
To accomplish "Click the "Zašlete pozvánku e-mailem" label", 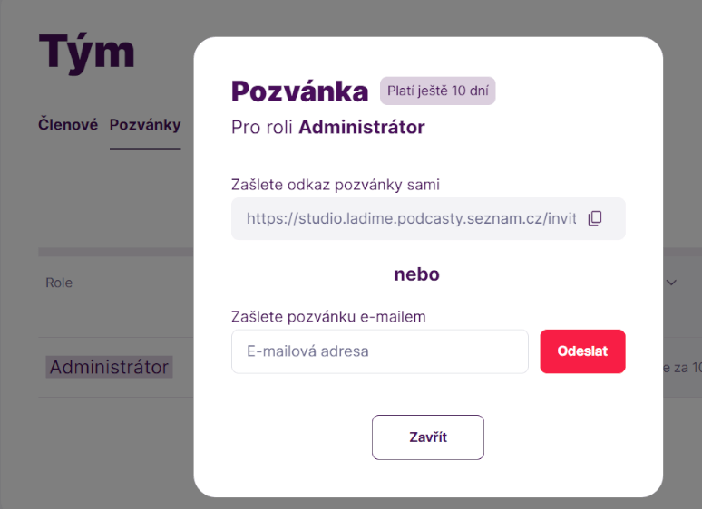I will pyautogui.click(x=328, y=316).
